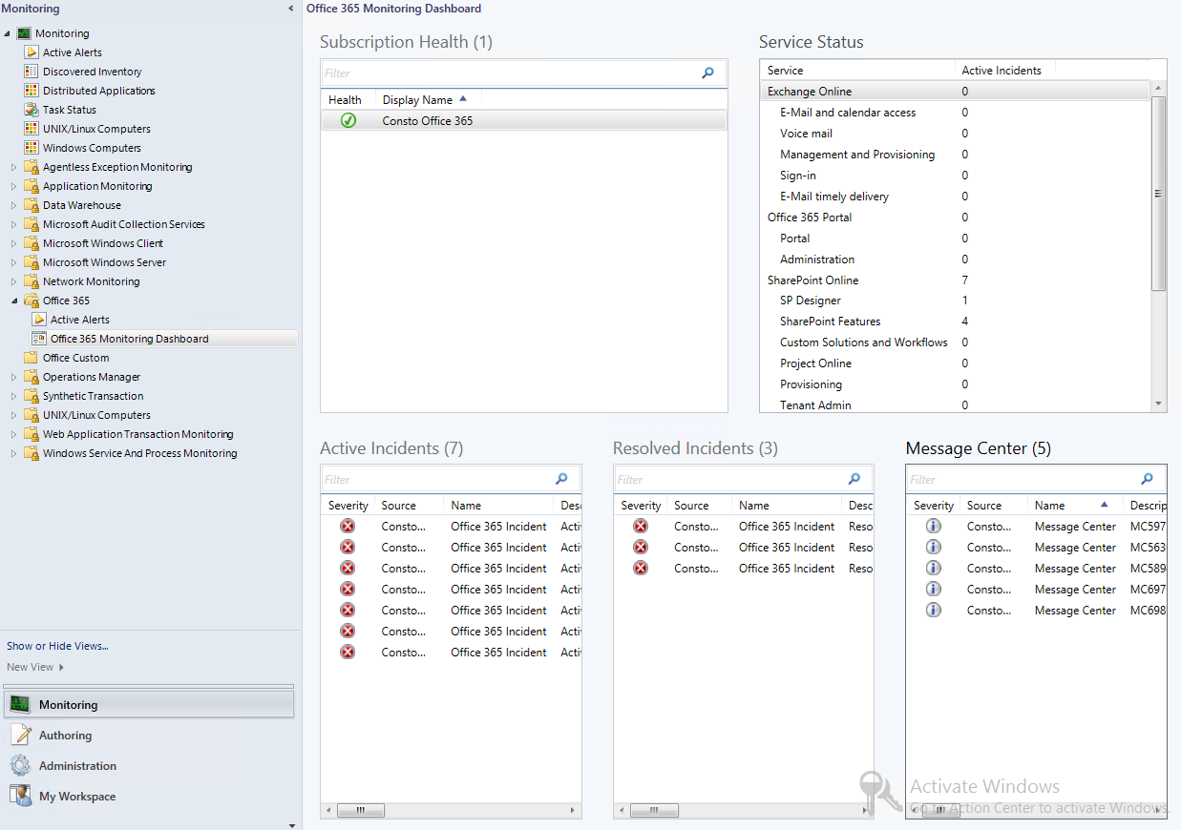Click the Service Status scrollbar down arrow
The height and width of the screenshot is (830, 1181).
[1157, 403]
